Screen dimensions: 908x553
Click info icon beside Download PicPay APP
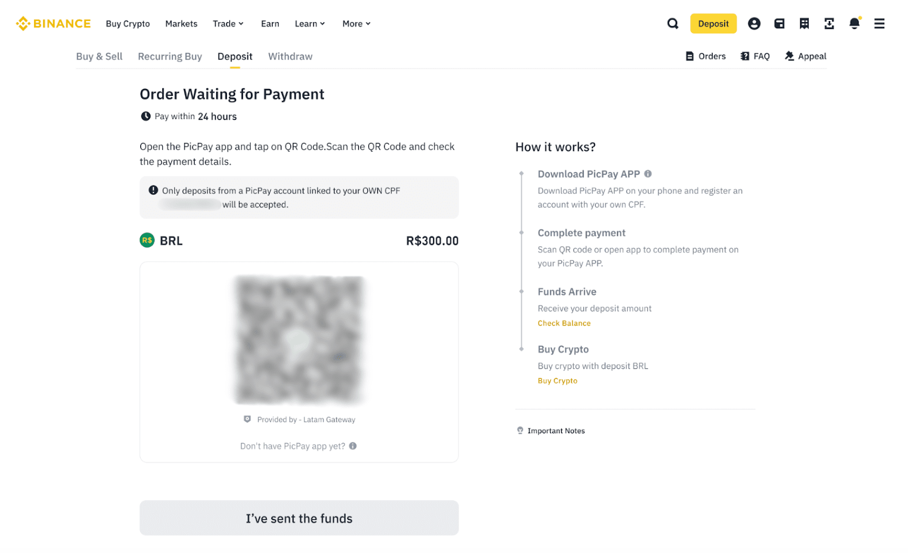coord(648,174)
